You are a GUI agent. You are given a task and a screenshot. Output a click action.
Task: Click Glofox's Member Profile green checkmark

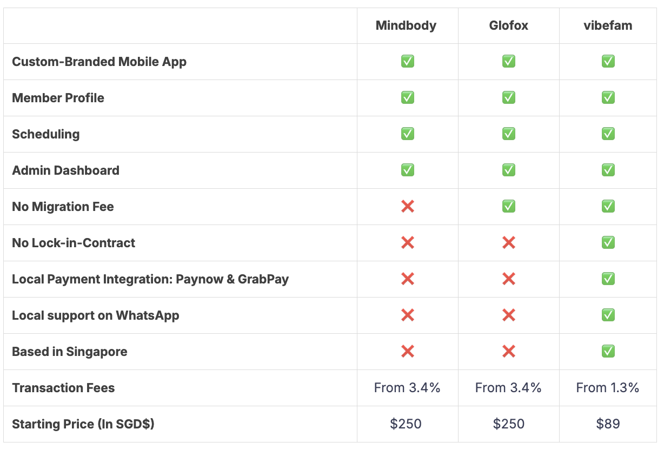(x=508, y=98)
